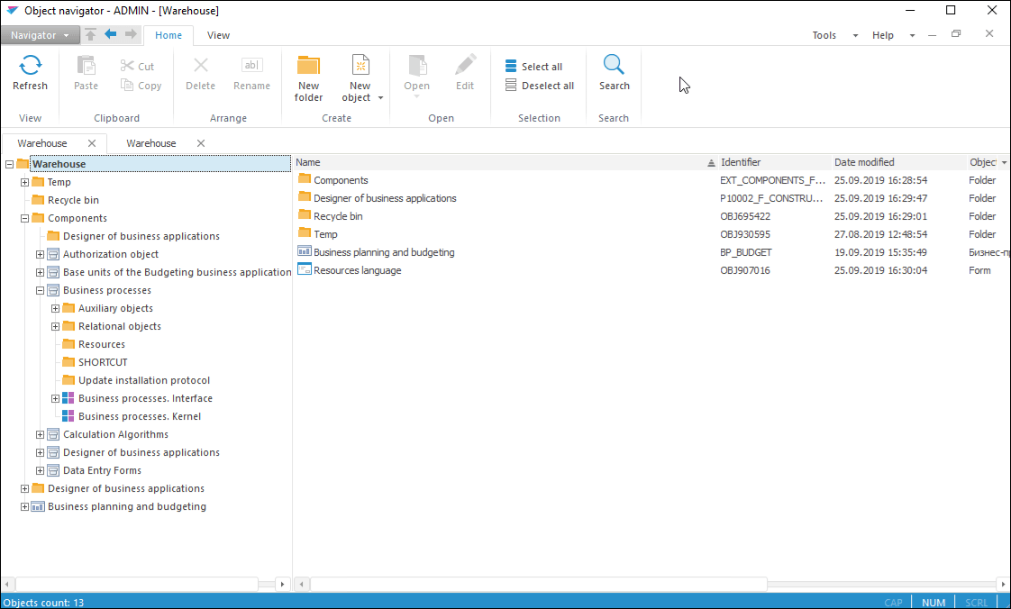Click the tree pane scroll right arrow
Image resolution: width=1011 pixels, height=609 pixels.
(x=282, y=584)
